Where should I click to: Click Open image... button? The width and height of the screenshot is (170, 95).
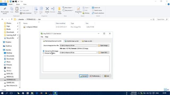point(103,45)
